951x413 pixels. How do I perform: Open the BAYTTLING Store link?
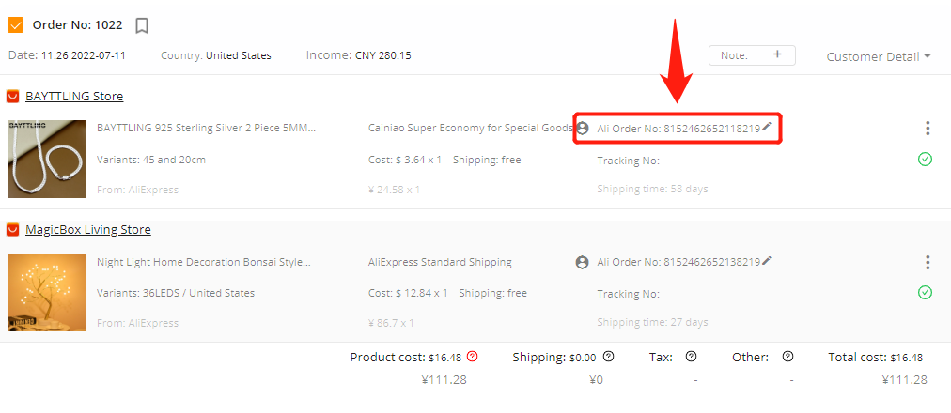coord(74,97)
